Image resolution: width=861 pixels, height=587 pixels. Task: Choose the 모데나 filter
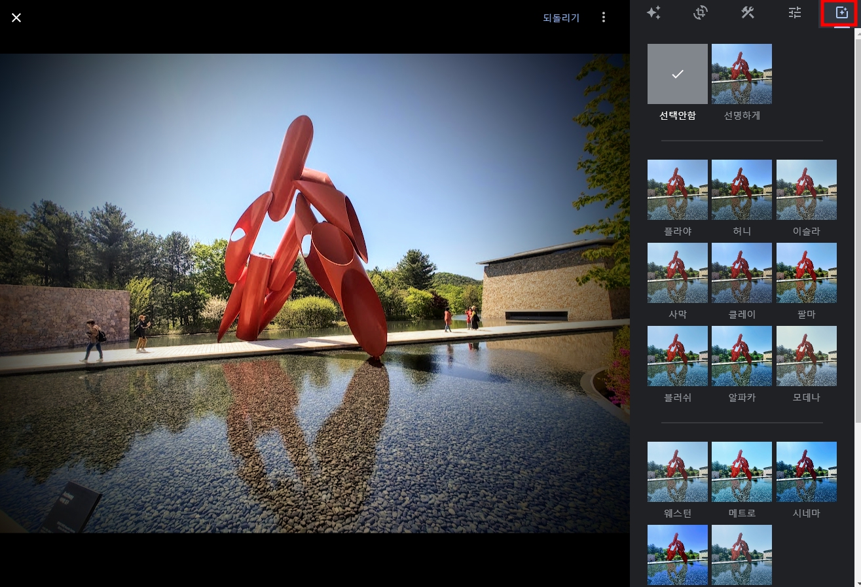pos(807,356)
